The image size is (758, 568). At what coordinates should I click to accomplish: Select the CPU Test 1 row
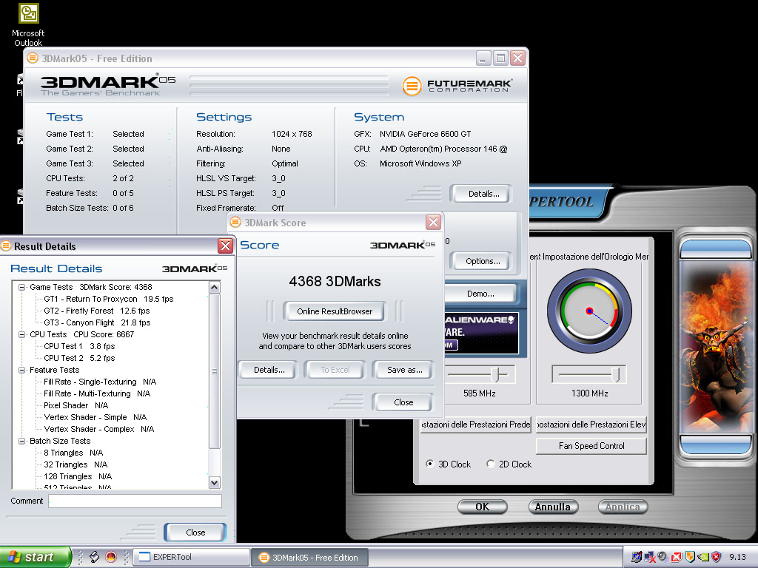pos(79,346)
